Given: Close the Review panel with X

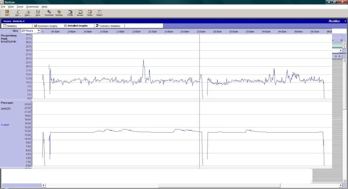Looking at the screenshot, I should pyautogui.click(x=345, y=21).
